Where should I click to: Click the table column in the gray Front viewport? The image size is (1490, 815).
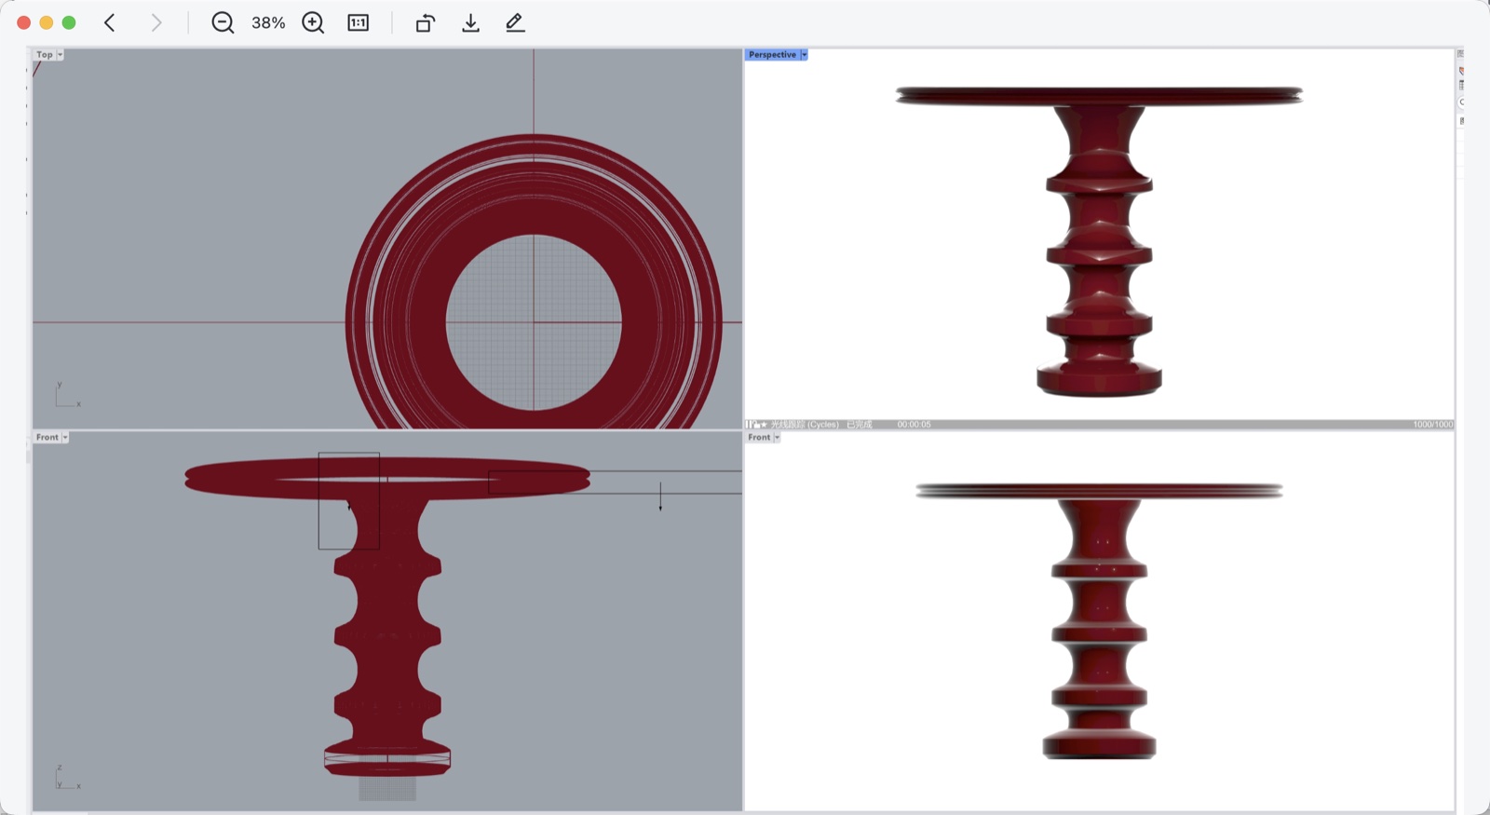click(386, 633)
